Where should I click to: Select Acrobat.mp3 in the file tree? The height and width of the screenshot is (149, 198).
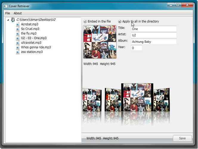(x=30, y=24)
